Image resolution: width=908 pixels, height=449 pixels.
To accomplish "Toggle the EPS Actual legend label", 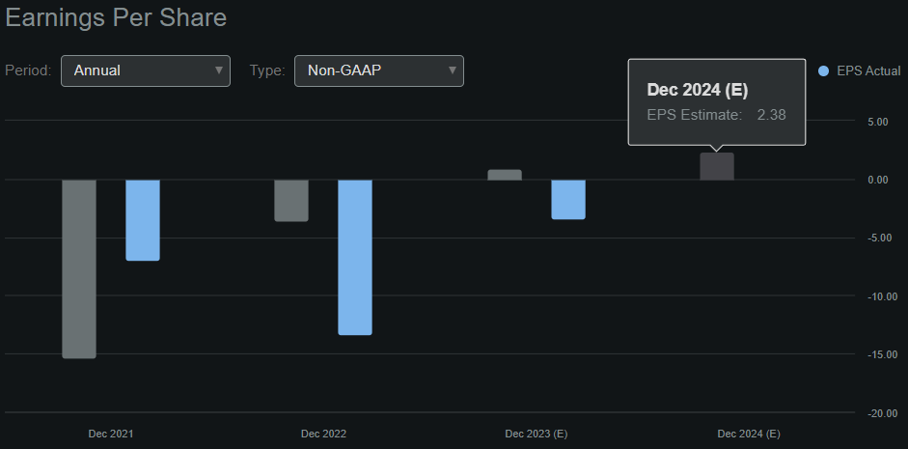I will [x=868, y=71].
